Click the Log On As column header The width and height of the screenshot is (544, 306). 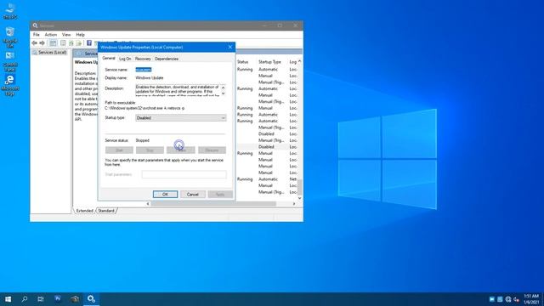292,62
